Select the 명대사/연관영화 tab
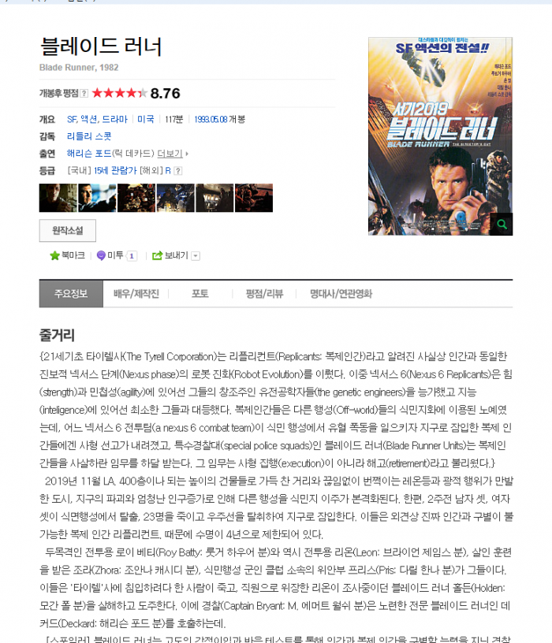The width and height of the screenshot is (552, 643). coord(341,294)
